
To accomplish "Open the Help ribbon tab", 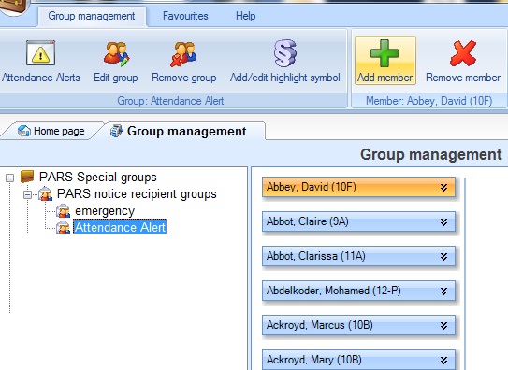I will tap(245, 16).
